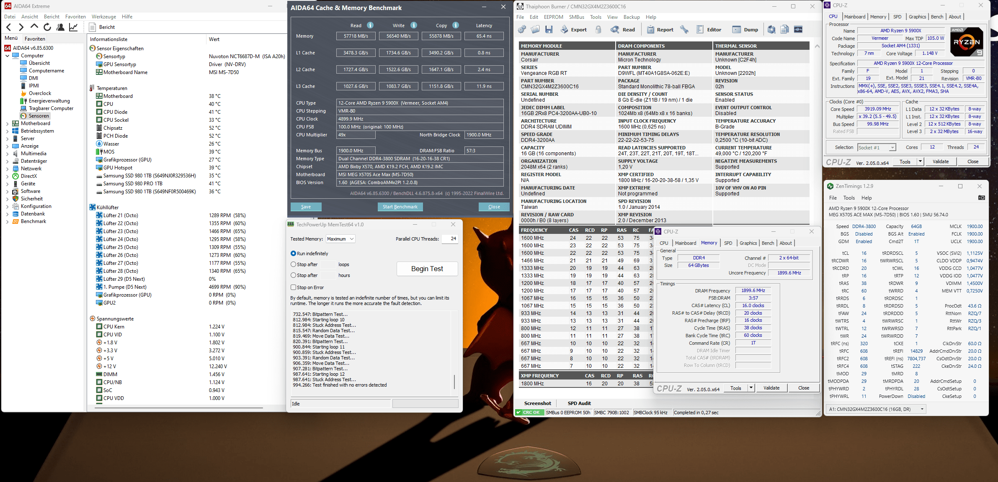Click the wrench icon in Thaiphoon toolbar
Image resolution: width=998 pixels, height=482 pixels.
pos(684,29)
